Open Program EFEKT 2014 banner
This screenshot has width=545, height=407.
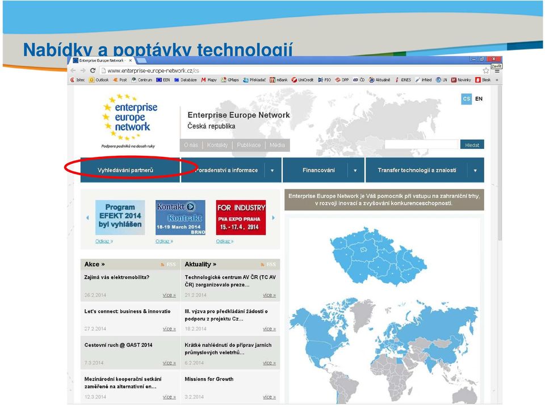[120, 217]
